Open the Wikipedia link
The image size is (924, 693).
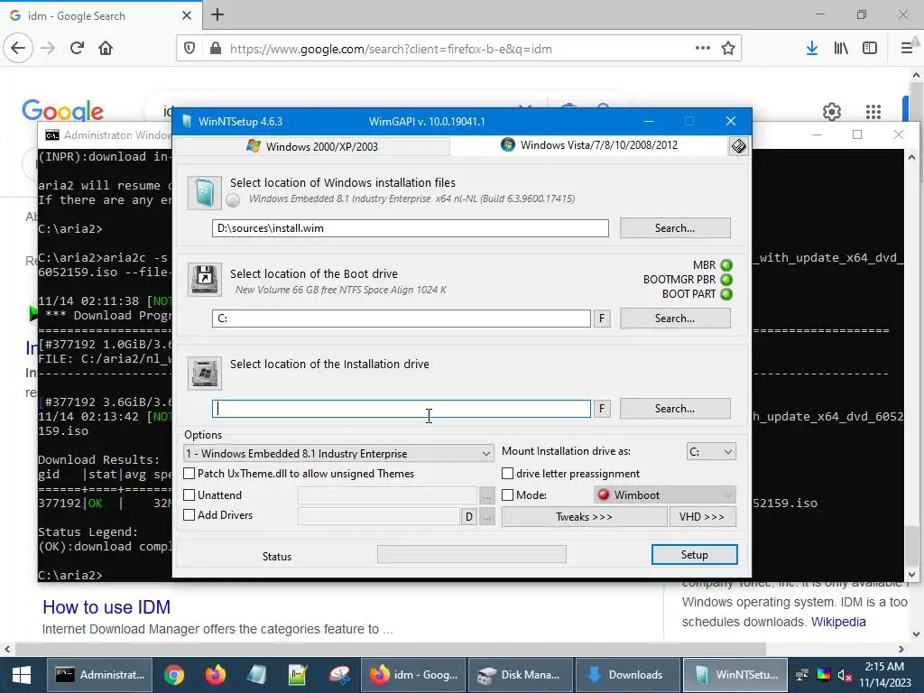(838, 622)
